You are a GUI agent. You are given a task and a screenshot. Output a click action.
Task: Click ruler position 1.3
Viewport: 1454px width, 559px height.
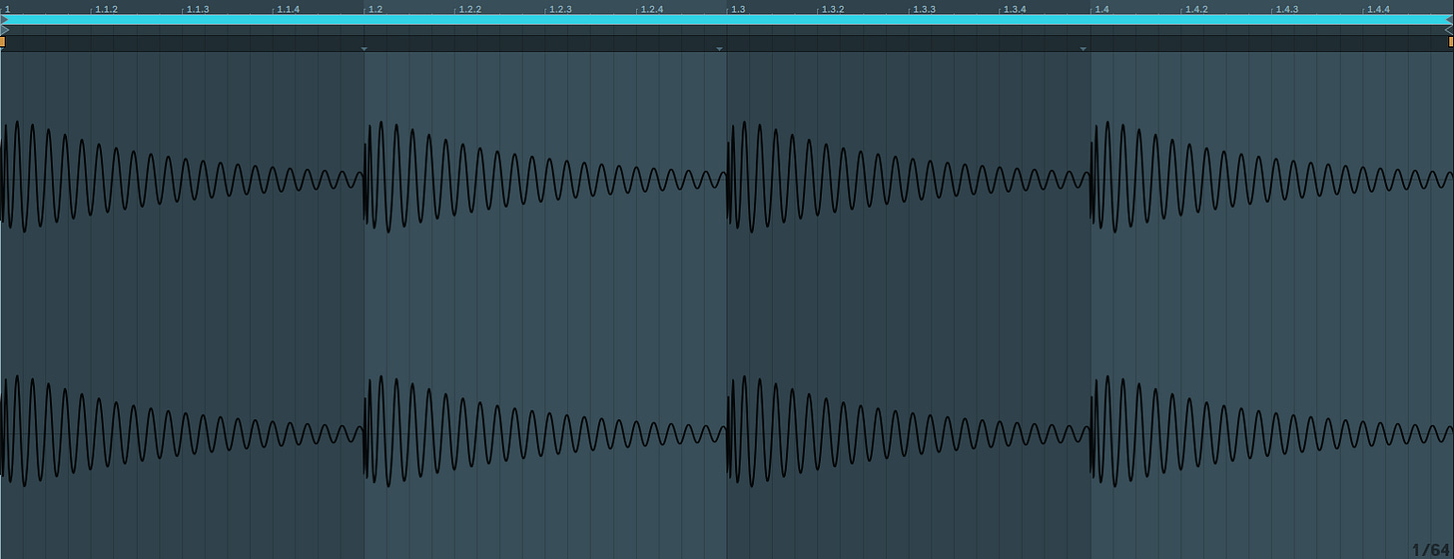[738, 9]
